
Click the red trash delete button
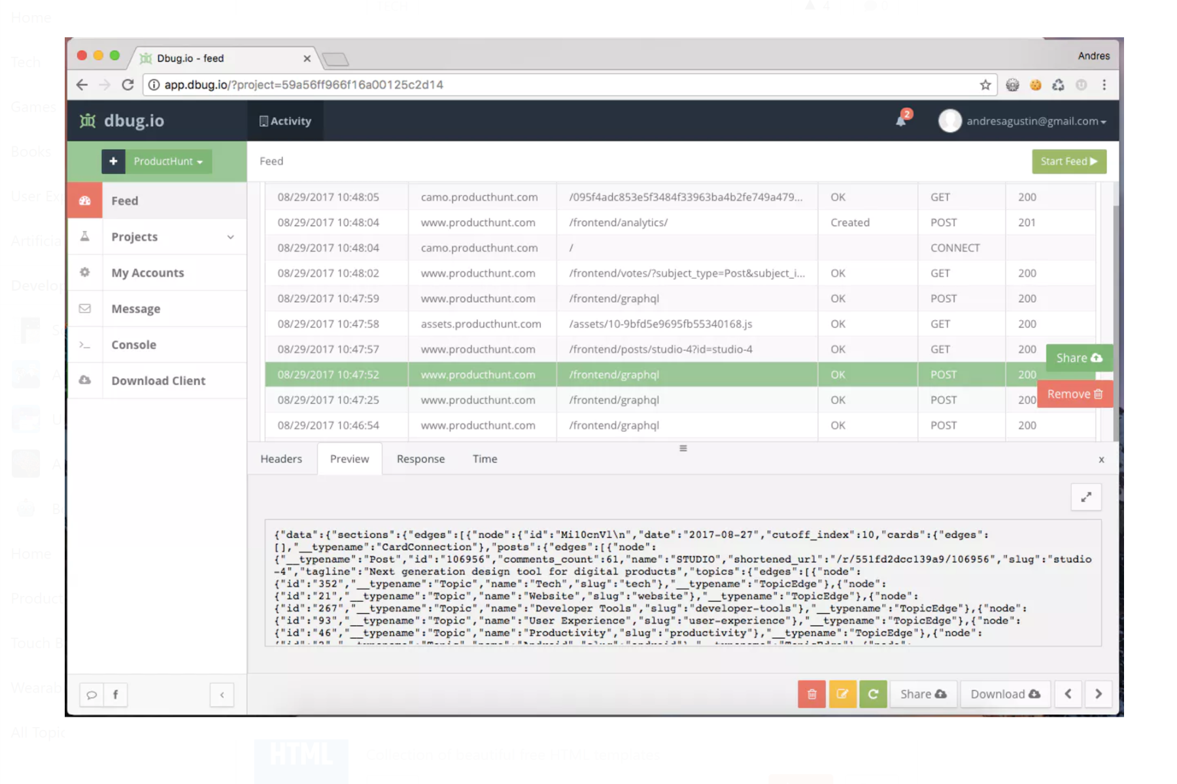point(811,694)
